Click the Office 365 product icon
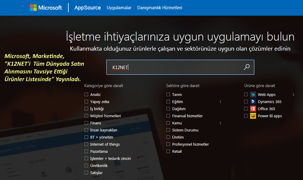Image resolution: width=303 pixels, height=180 pixels. [x=253, y=109]
